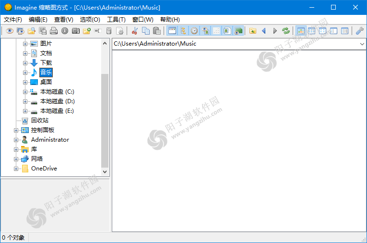Click the camera screen-capture icon
The width and height of the screenshot is (367, 243).
coord(76,31)
